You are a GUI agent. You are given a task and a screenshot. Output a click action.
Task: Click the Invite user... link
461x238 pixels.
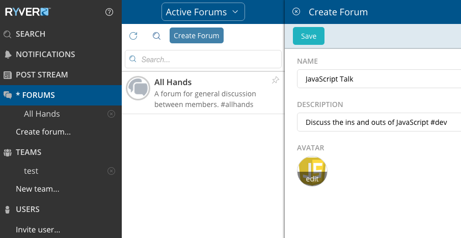coord(38,229)
